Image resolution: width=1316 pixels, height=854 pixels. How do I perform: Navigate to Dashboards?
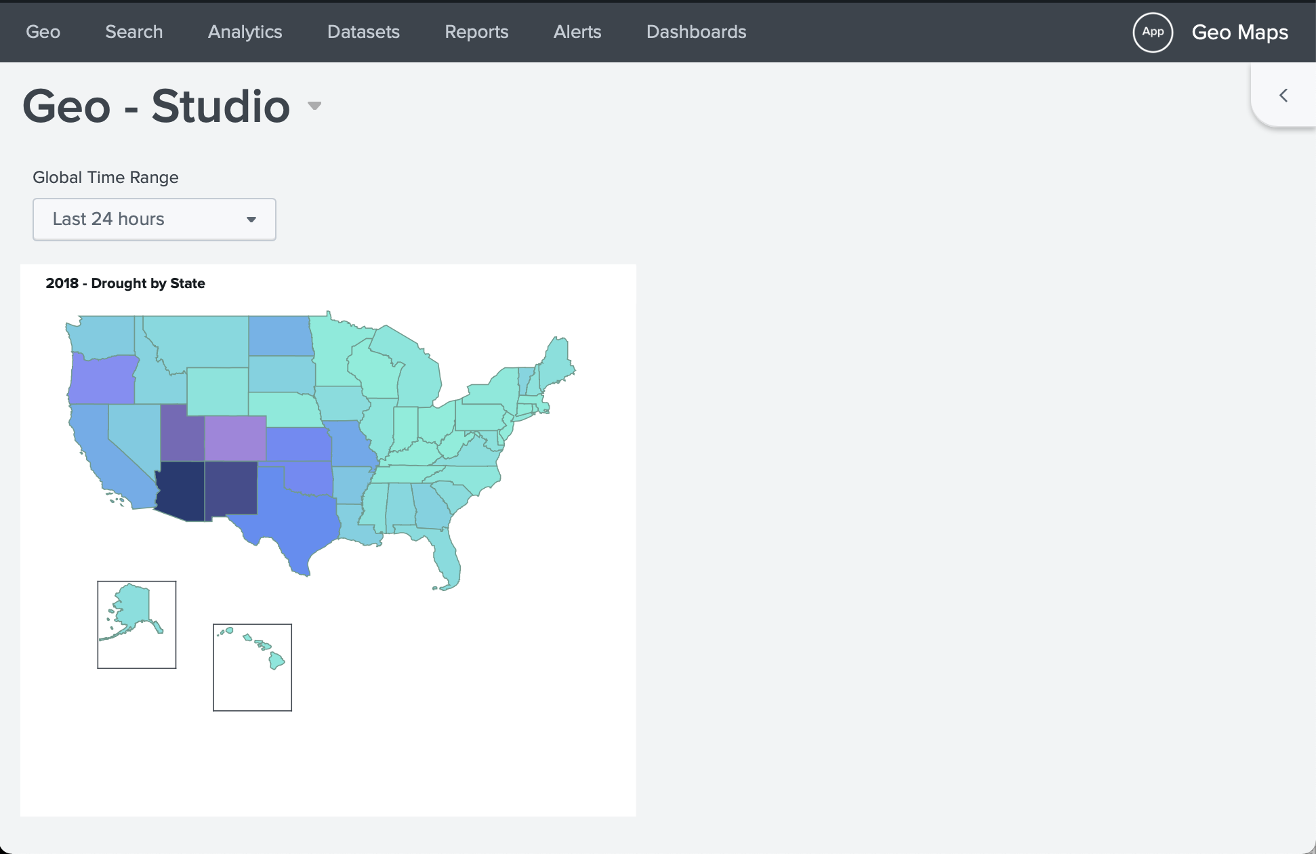[696, 32]
